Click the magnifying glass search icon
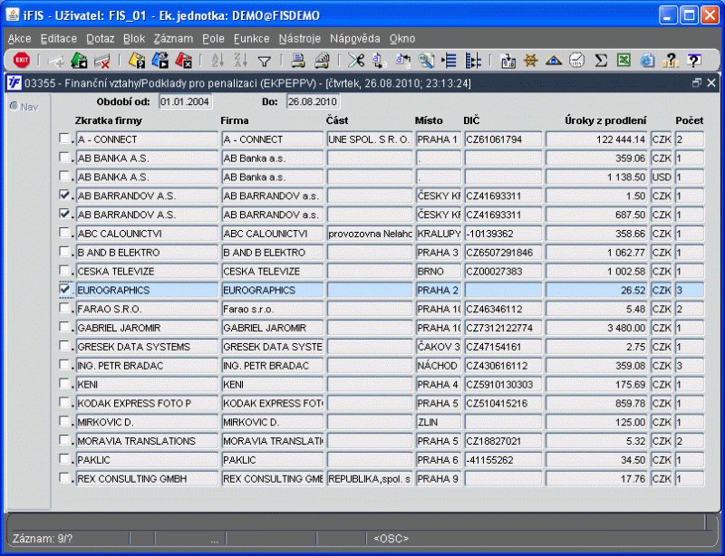Image resolution: width=725 pixels, height=556 pixels. coord(426,61)
